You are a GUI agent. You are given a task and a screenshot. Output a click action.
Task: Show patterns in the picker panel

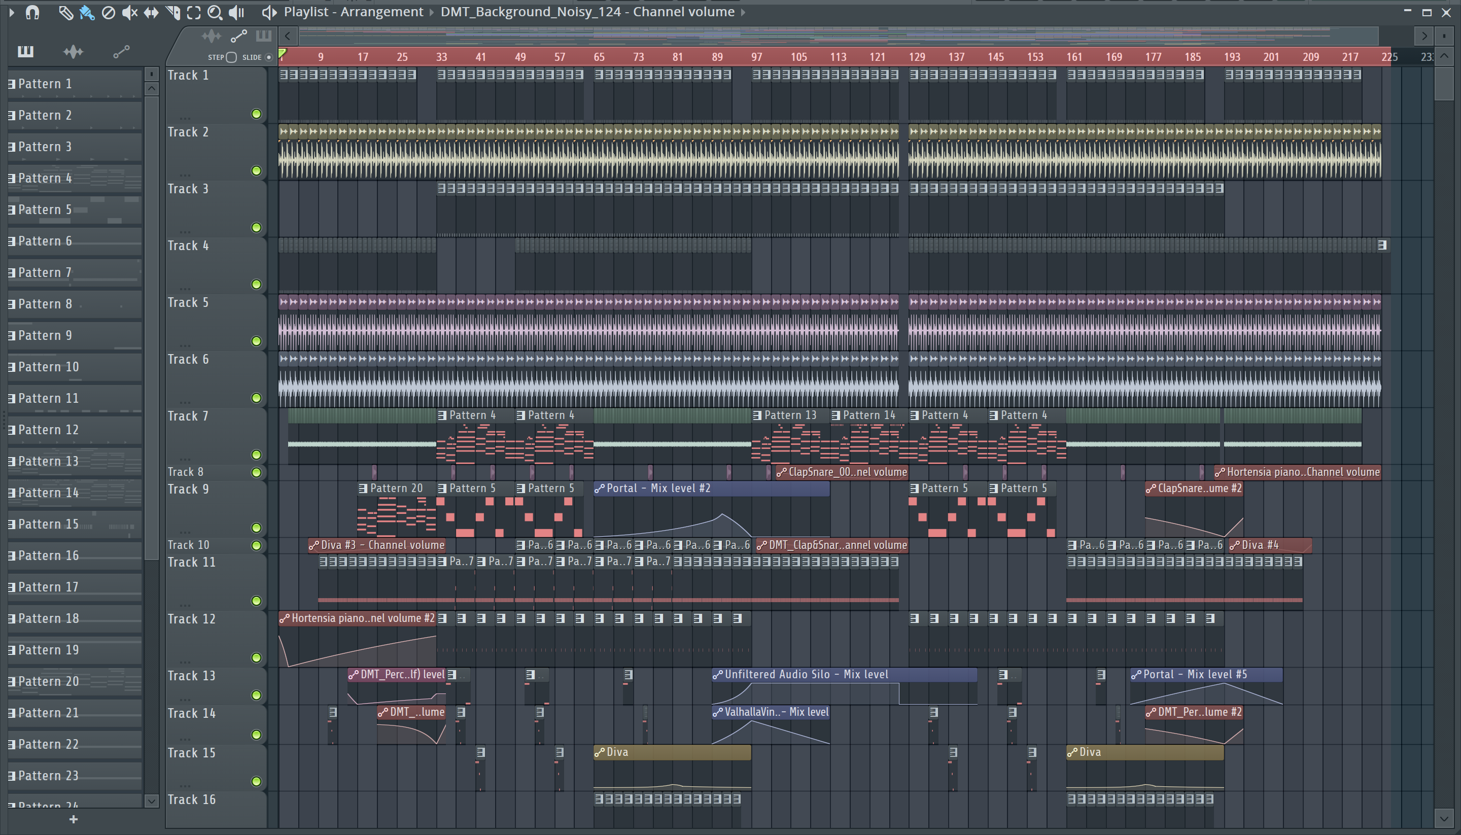click(x=25, y=52)
